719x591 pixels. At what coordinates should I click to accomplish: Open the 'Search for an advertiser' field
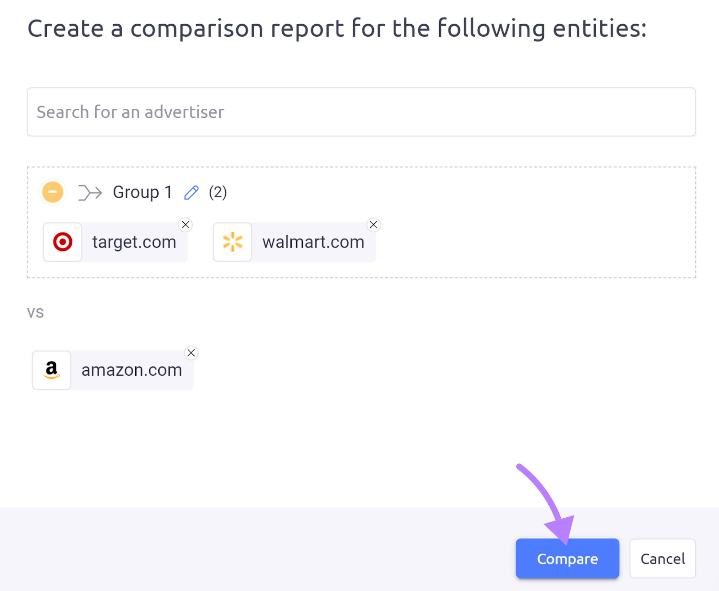coord(359,112)
